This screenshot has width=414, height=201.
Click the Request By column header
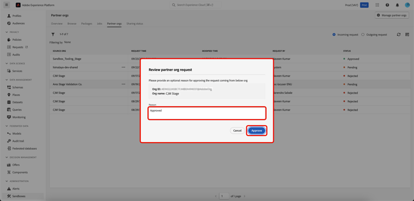click(279, 51)
